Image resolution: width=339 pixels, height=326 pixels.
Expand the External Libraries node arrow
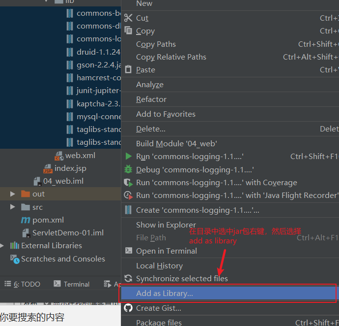coord(2,246)
